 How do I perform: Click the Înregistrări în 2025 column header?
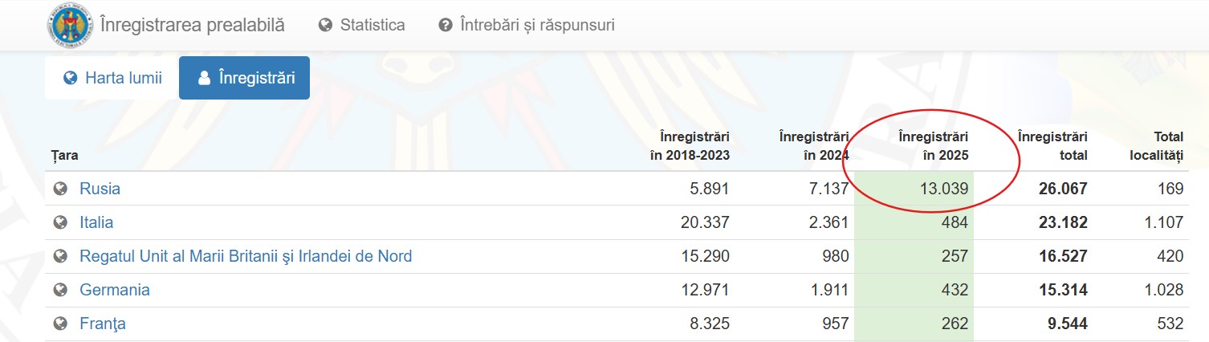click(x=933, y=146)
